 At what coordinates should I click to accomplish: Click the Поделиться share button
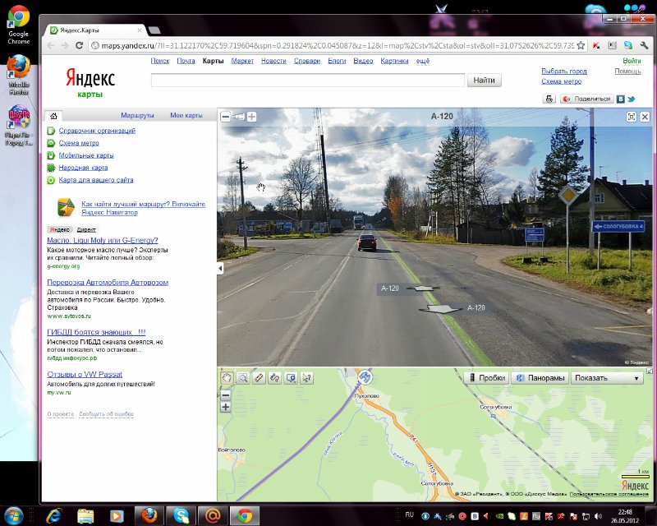click(x=587, y=99)
